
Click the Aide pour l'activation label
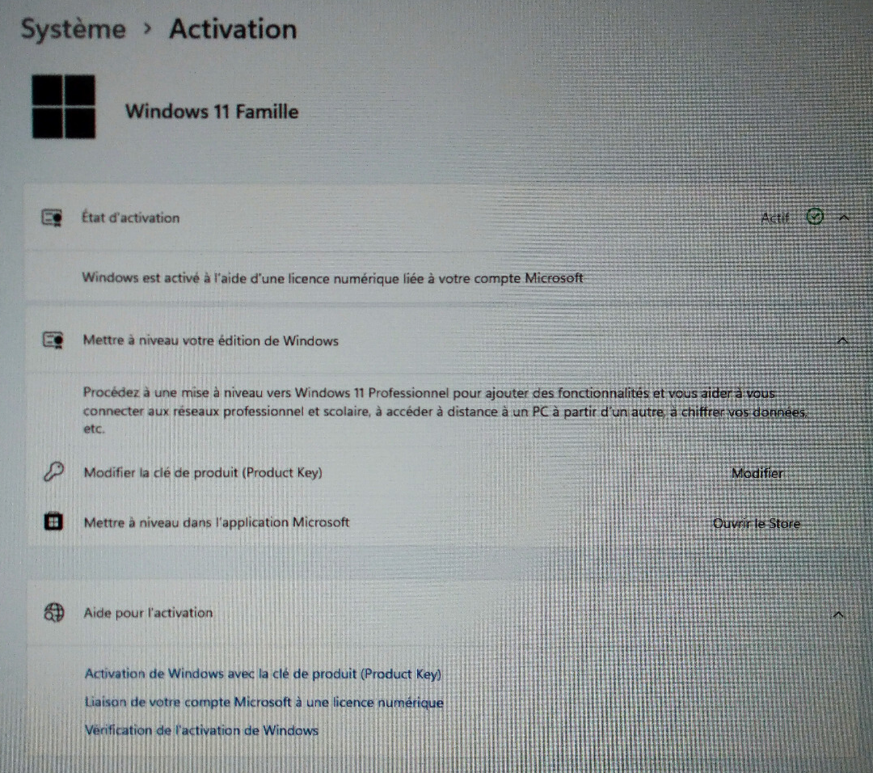148,613
